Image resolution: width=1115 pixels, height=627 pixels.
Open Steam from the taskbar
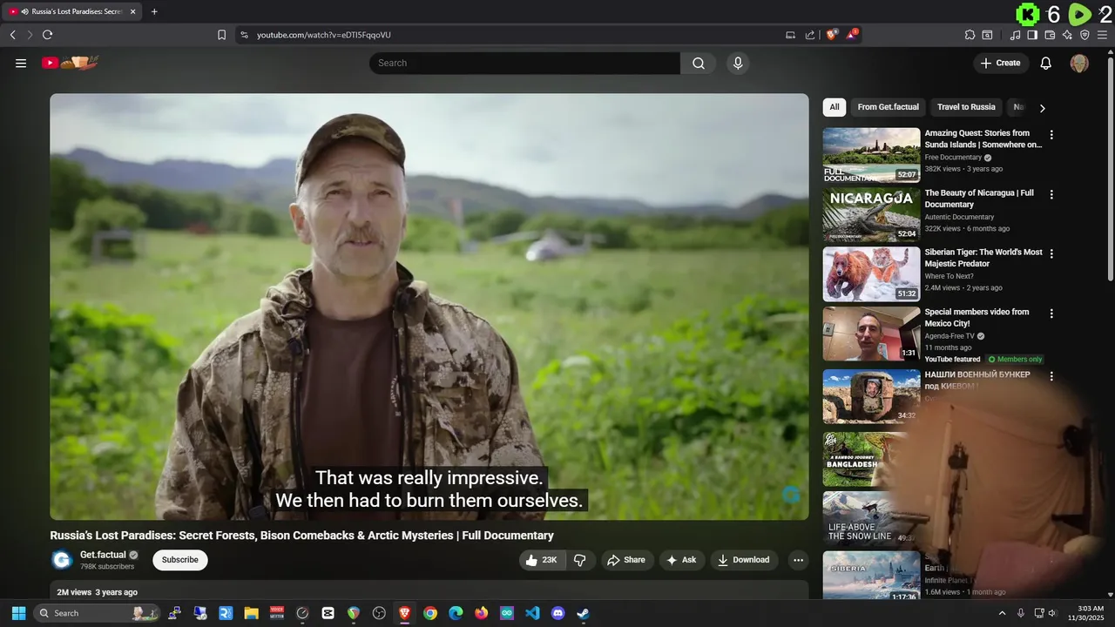pos(583,613)
